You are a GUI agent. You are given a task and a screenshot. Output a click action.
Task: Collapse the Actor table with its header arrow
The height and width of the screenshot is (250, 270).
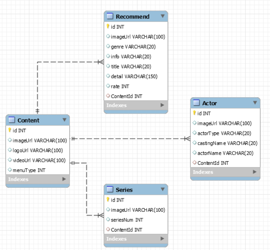255,103
